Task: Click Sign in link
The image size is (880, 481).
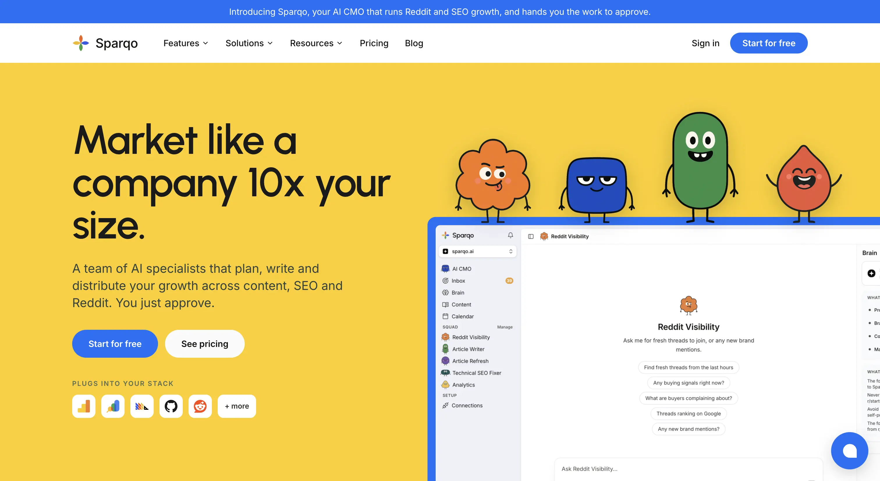Action: pos(705,43)
